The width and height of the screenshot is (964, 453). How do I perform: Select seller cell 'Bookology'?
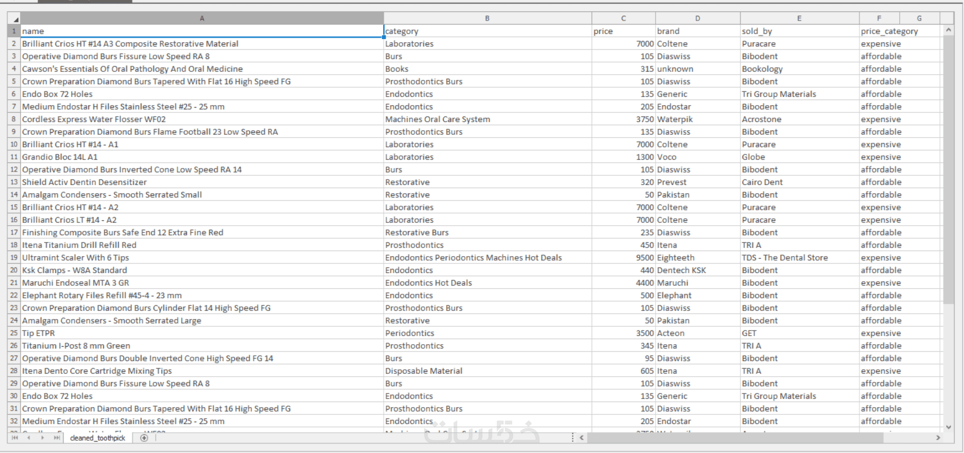[x=800, y=69]
